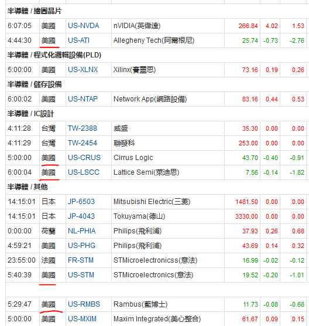Click the US-XLNX Xilinx ticker

(83, 70)
